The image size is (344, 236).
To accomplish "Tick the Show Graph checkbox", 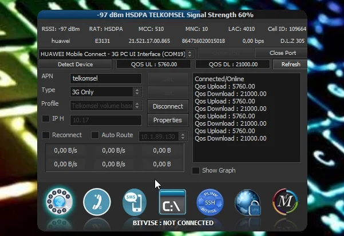I will pyautogui.click(x=196, y=170).
